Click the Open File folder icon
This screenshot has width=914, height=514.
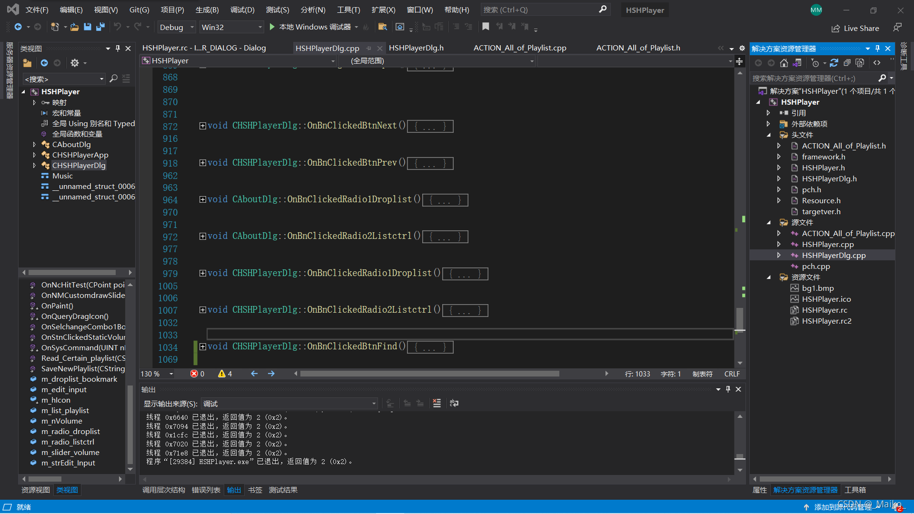[74, 27]
